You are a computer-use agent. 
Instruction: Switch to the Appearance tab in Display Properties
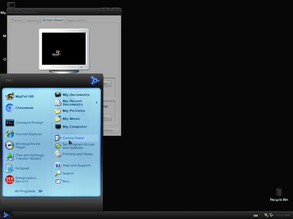pyautogui.click(x=76, y=21)
